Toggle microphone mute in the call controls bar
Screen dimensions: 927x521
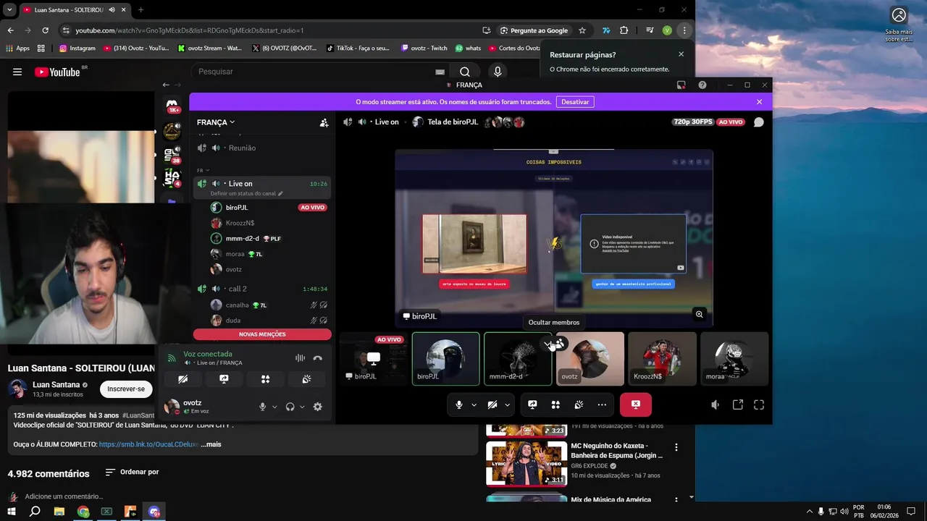(459, 405)
